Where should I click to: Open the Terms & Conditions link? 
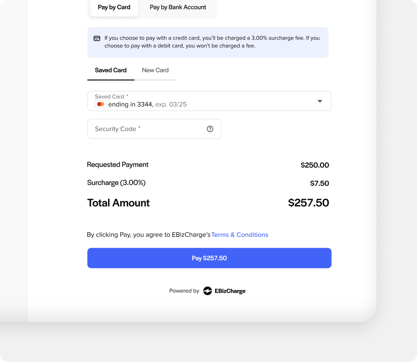[x=240, y=234]
